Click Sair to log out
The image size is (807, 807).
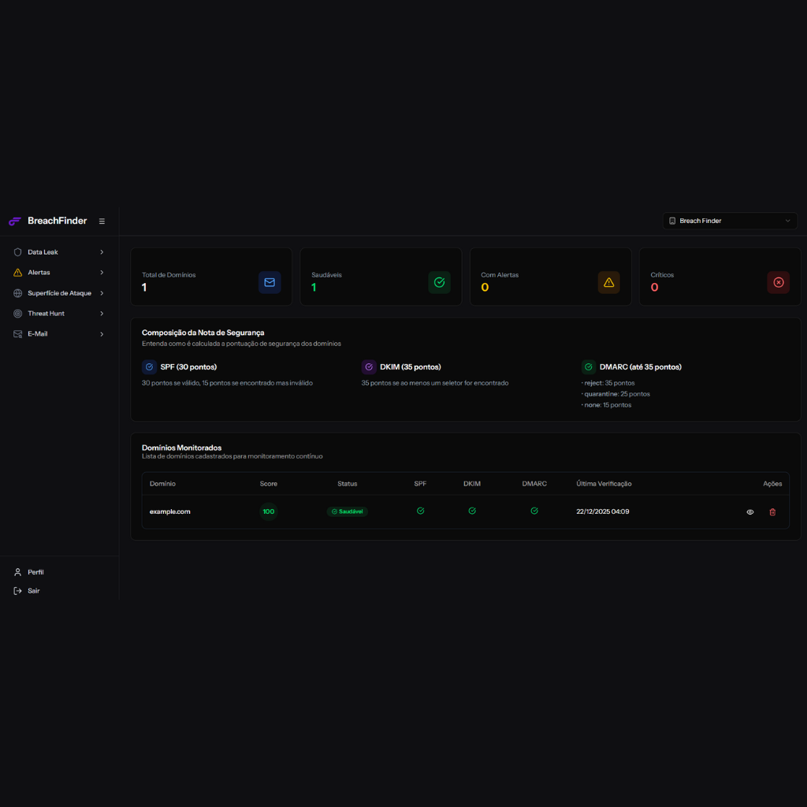point(33,591)
